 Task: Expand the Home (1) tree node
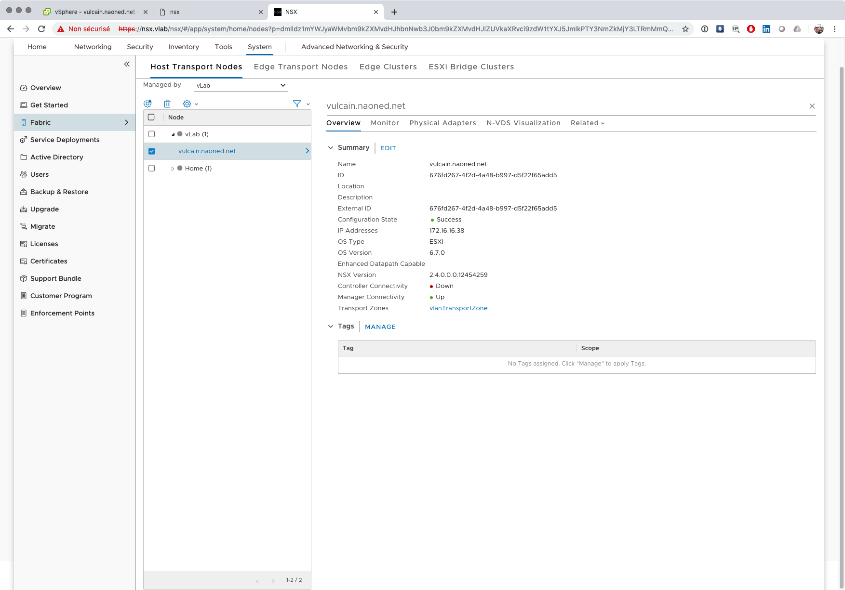pos(173,169)
